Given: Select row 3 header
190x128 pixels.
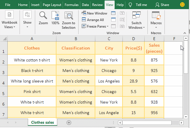Looking at the screenshot, I should [4, 70].
